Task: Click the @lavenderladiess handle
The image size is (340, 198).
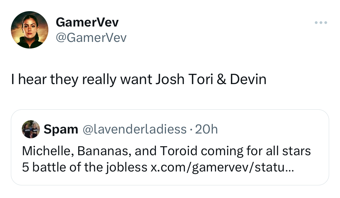Action: (x=134, y=129)
